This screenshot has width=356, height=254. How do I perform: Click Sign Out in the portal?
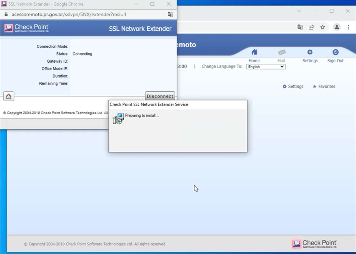tap(335, 61)
